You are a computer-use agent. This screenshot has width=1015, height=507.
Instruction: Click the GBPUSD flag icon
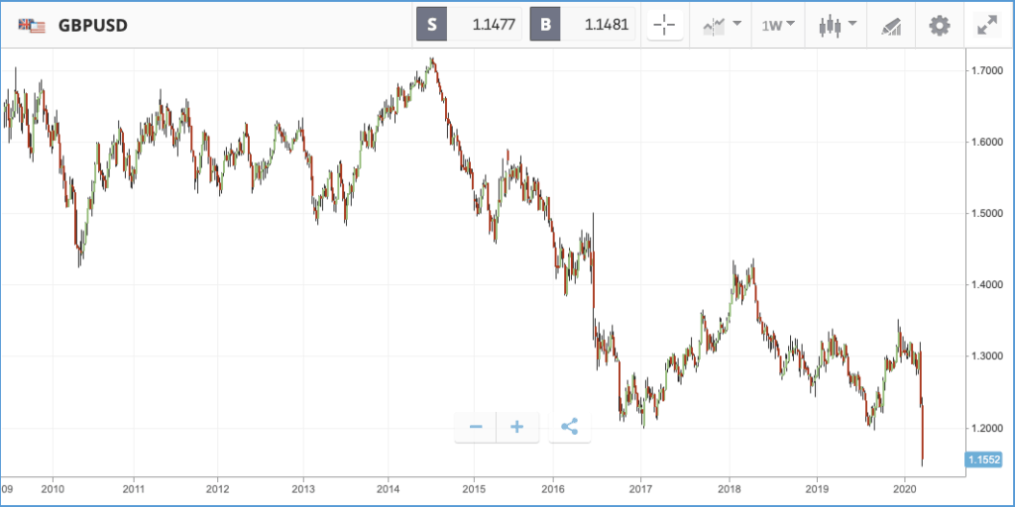[x=32, y=26]
